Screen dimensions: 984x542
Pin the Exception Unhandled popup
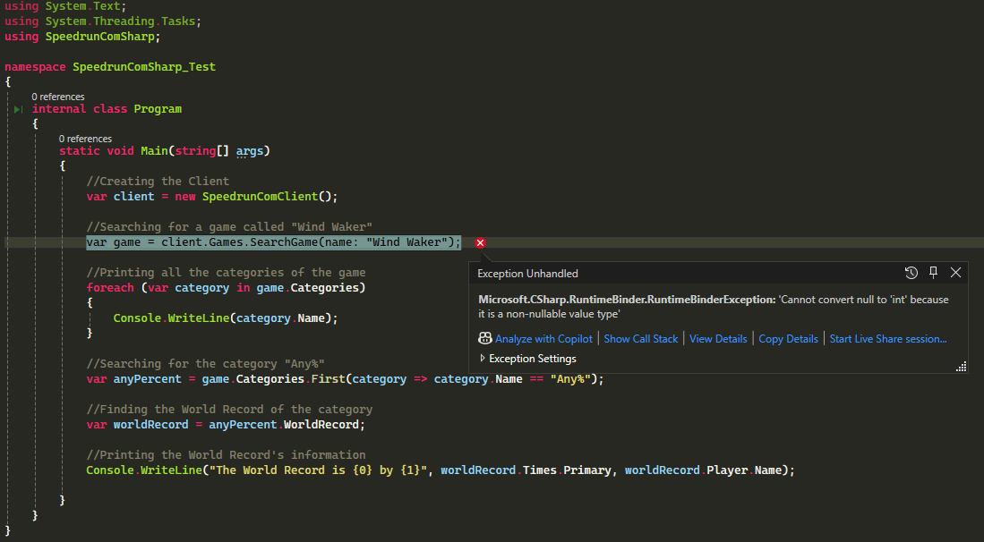[933, 273]
